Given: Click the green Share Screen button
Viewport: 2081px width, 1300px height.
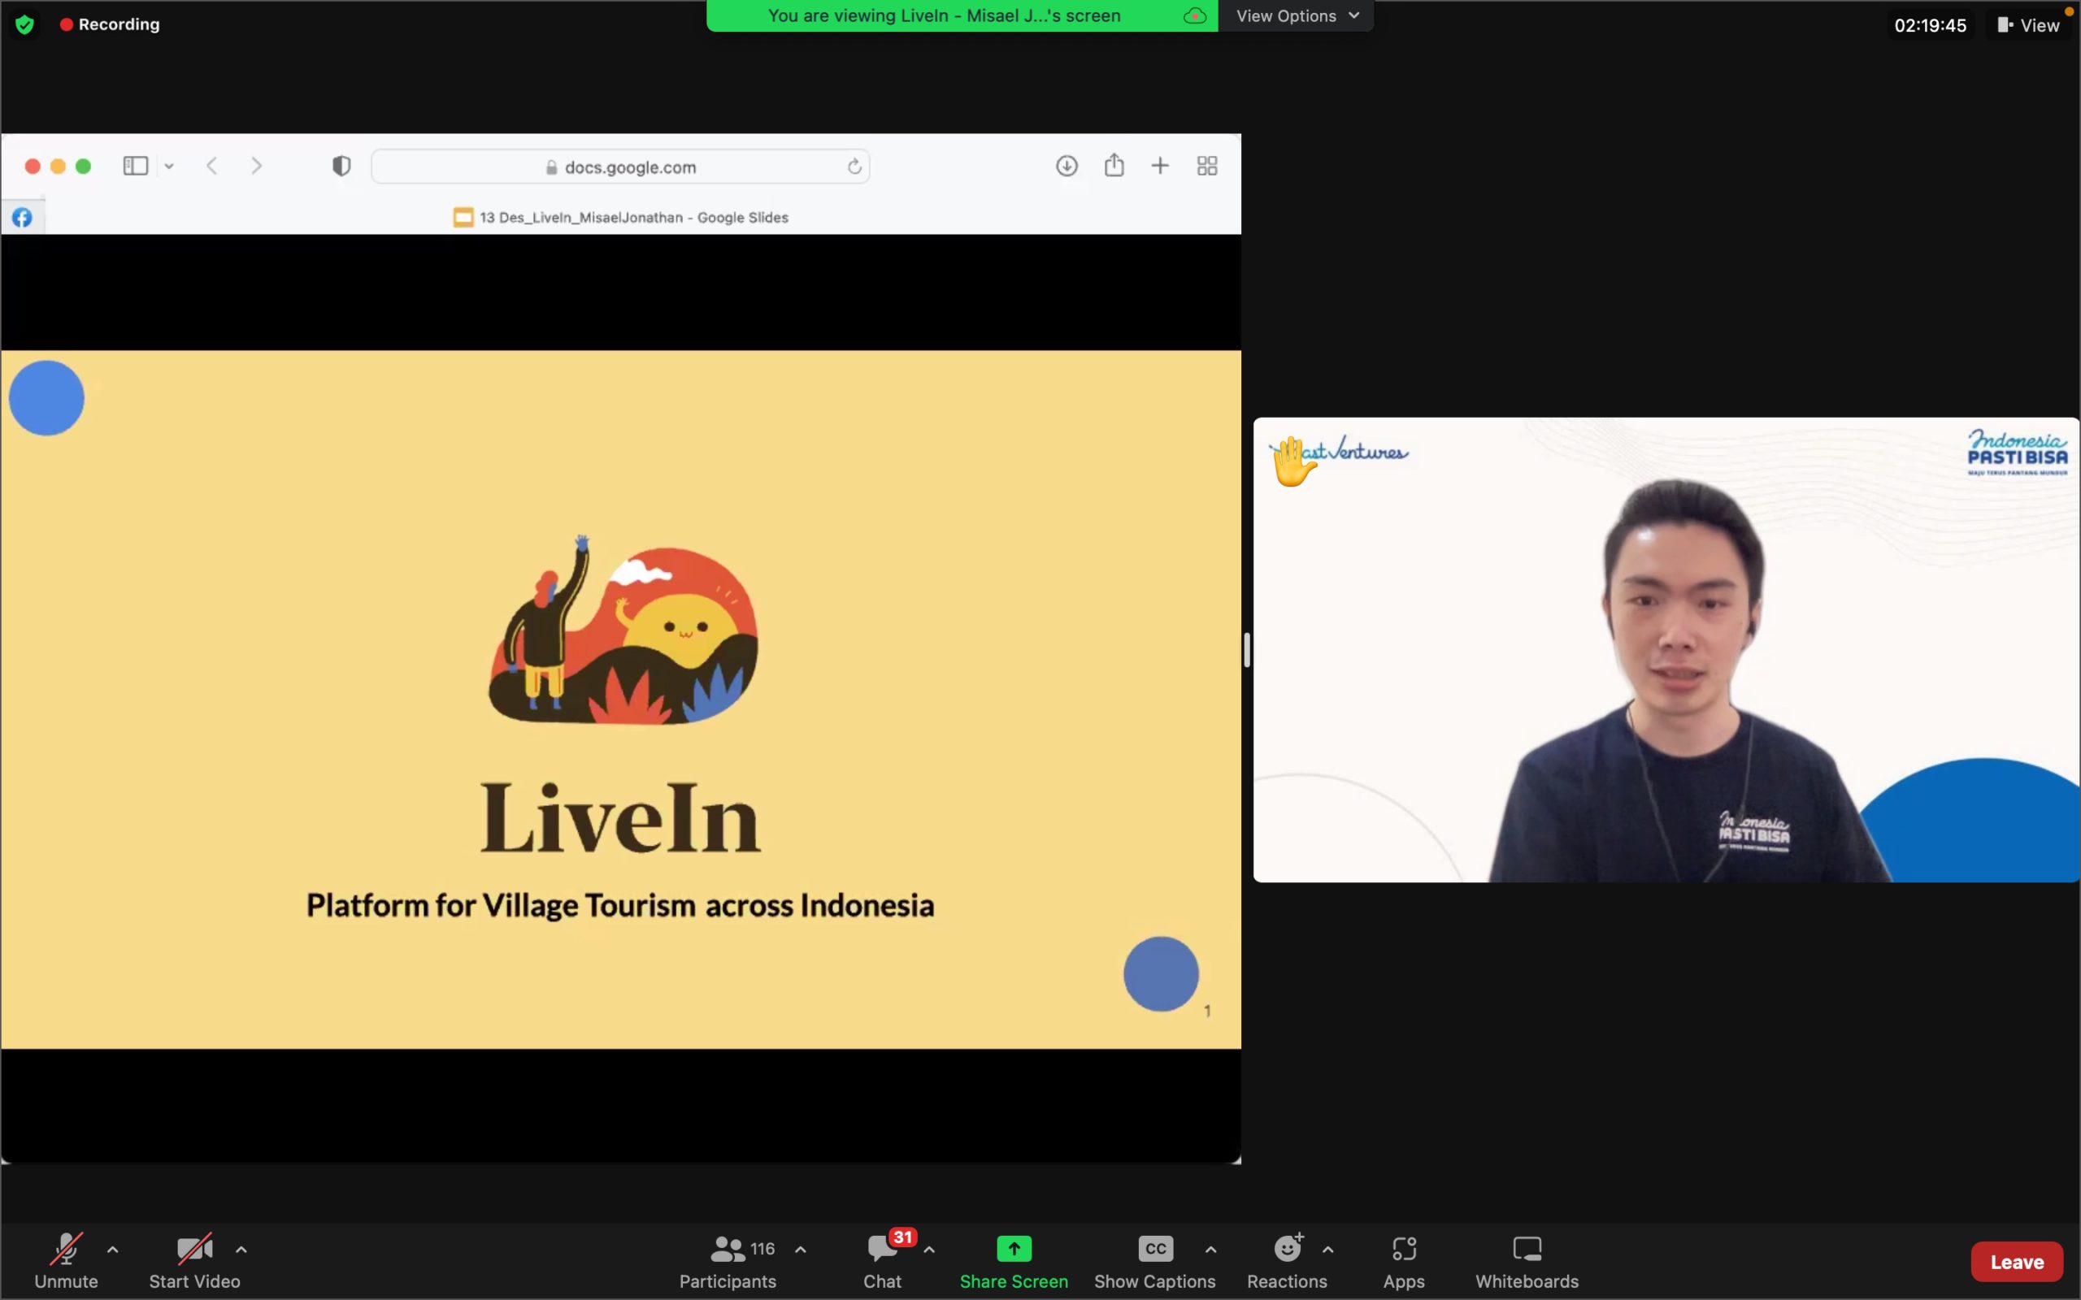Looking at the screenshot, I should click(1014, 1260).
